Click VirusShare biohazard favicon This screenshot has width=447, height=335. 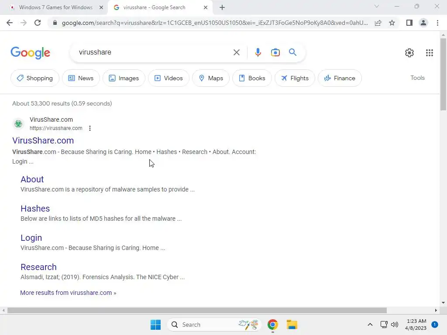click(x=18, y=123)
